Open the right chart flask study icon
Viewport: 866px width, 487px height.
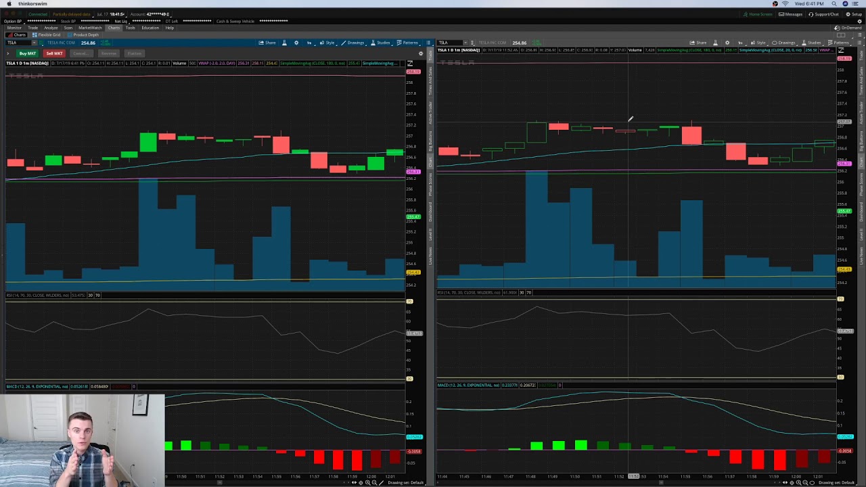(715, 43)
